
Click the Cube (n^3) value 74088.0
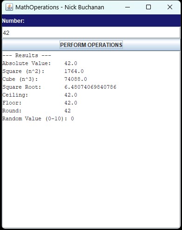[x=75, y=79]
